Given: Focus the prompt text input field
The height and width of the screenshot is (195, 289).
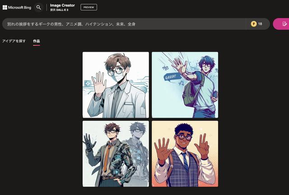Looking at the screenshot, I should (124, 24).
